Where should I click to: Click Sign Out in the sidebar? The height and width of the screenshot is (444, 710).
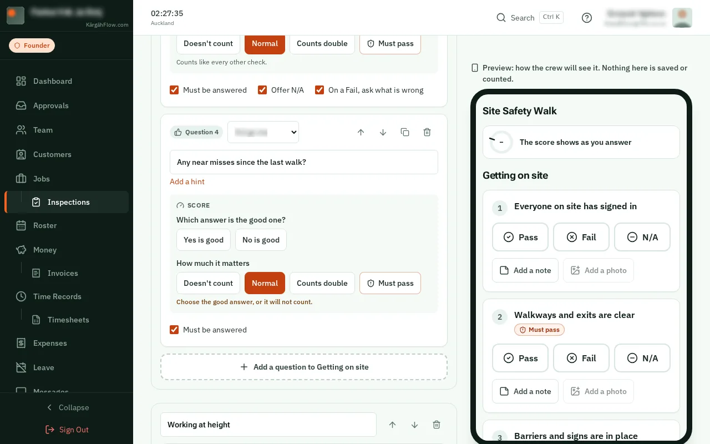pos(67,430)
